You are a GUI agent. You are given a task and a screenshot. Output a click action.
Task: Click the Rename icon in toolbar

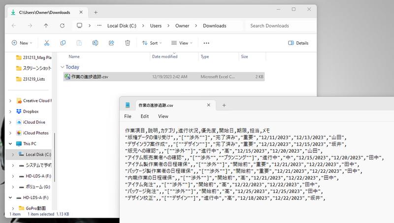[x=95, y=43]
